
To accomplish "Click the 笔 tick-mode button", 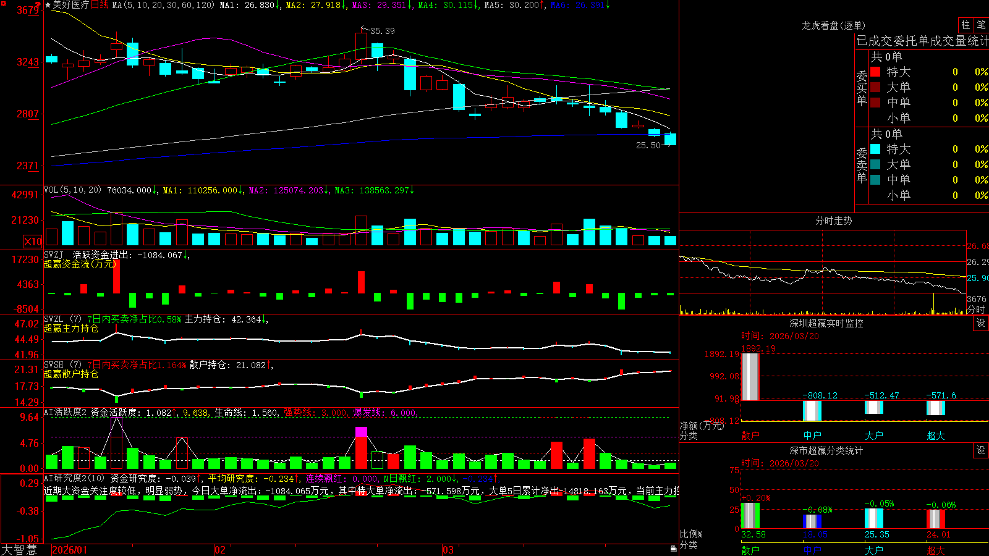I will 981,25.
